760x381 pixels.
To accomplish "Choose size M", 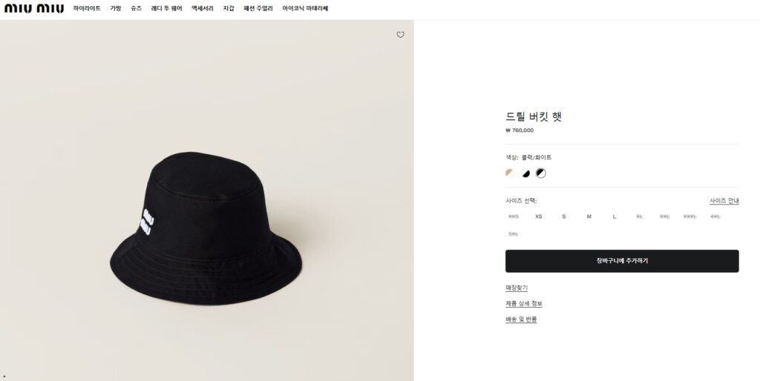I will [x=589, y=216].
